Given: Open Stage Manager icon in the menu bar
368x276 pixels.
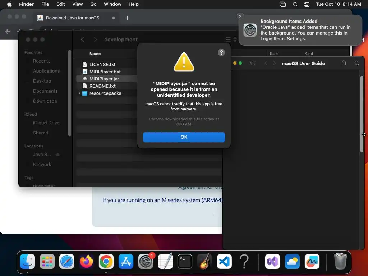Looking at the screenshot, I should point(282,4).
